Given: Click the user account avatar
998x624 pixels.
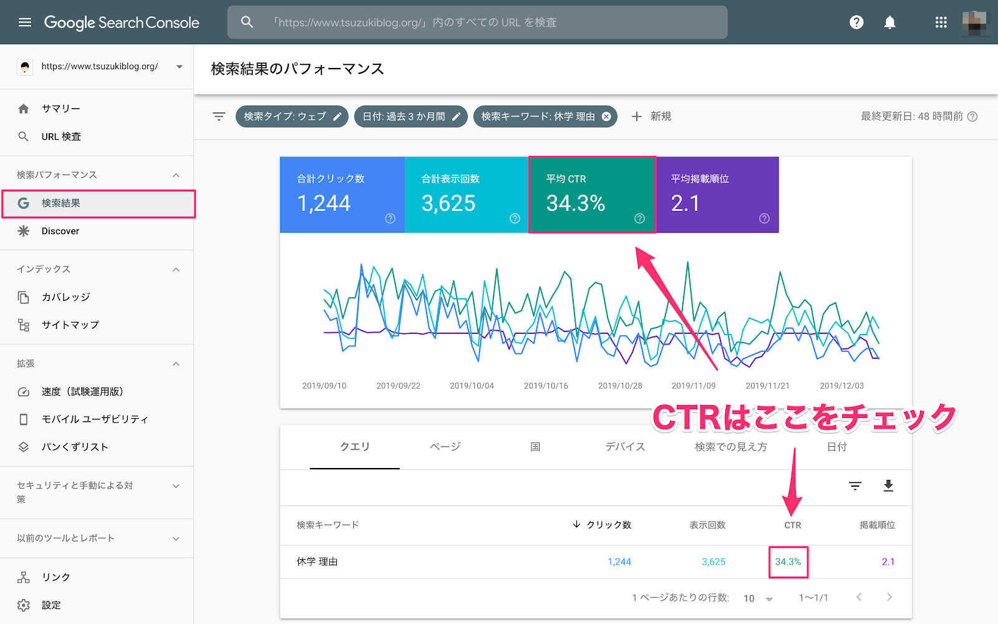Looking at the screenshot, I should (x=974, y=22).
